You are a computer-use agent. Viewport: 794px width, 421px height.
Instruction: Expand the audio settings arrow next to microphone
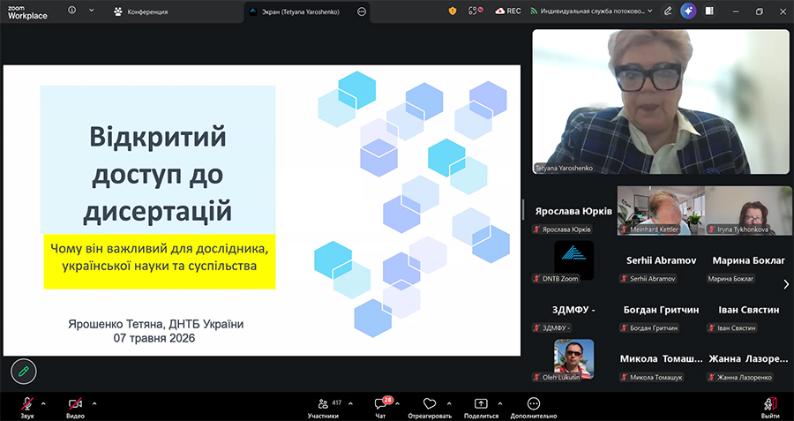tap(43, 403)
